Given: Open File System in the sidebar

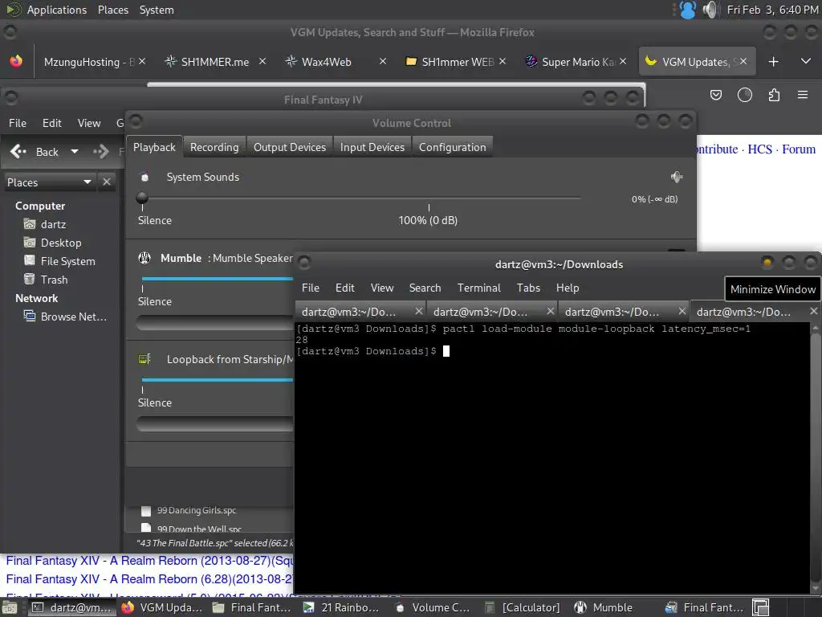Looking at the screenshot, I should tap(59, 261).
